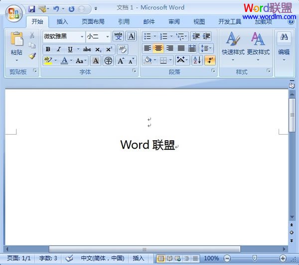
Task: Click page count 页面: 1/1
Action: (x=19, y=259)
